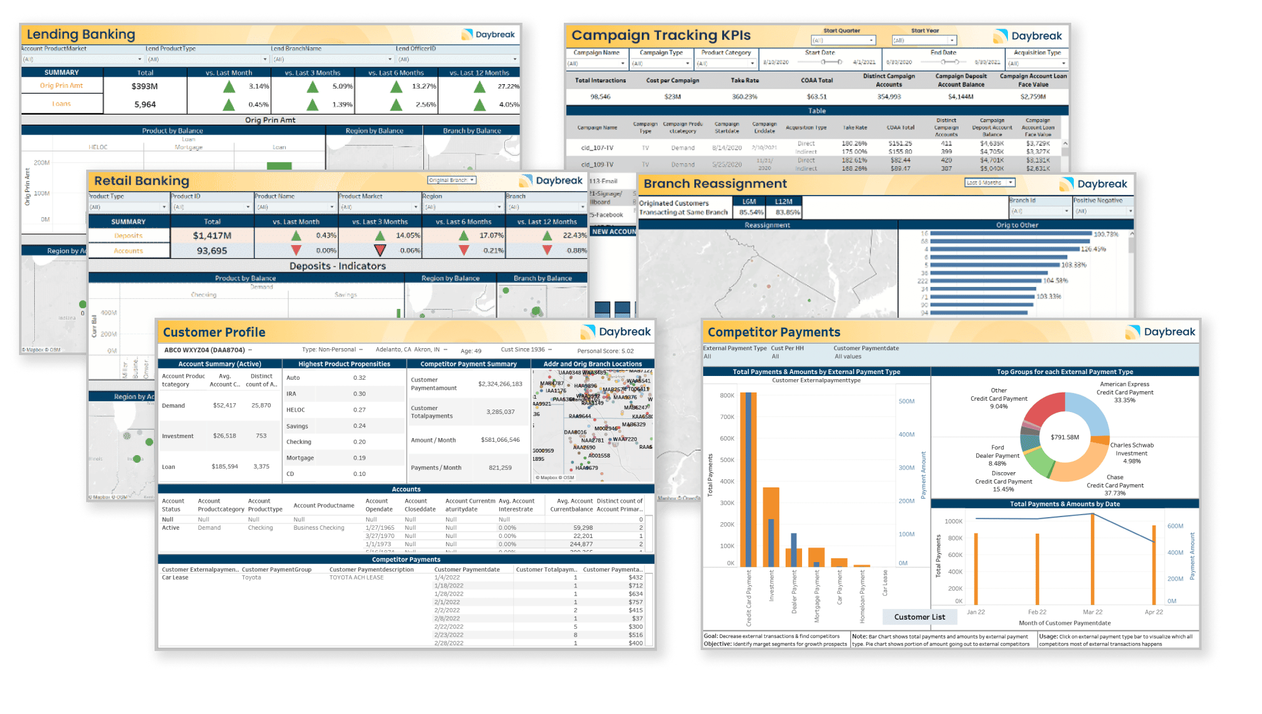The width and height of the screenshot is (1262, 714).
Task: Click the green up arrow beside 4.05% in Lending
Action: 480,104
